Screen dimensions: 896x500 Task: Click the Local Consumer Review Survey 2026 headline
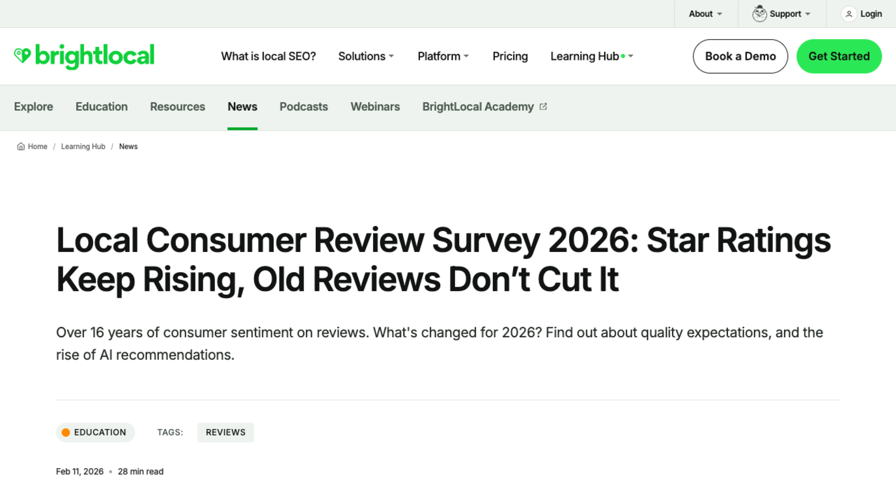point(443,260)
